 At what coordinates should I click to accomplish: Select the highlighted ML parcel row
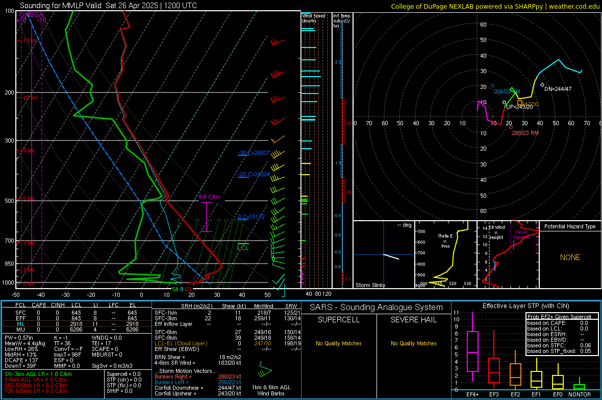tap(76, 324)
